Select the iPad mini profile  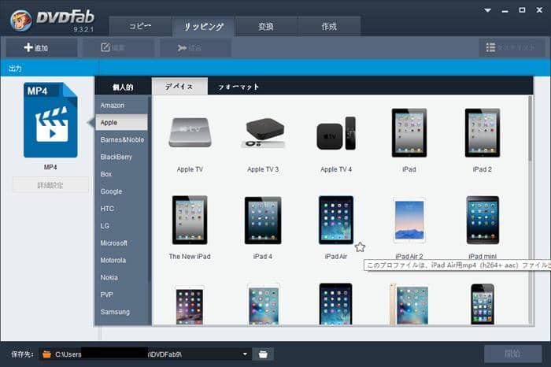tap(483, 220)
